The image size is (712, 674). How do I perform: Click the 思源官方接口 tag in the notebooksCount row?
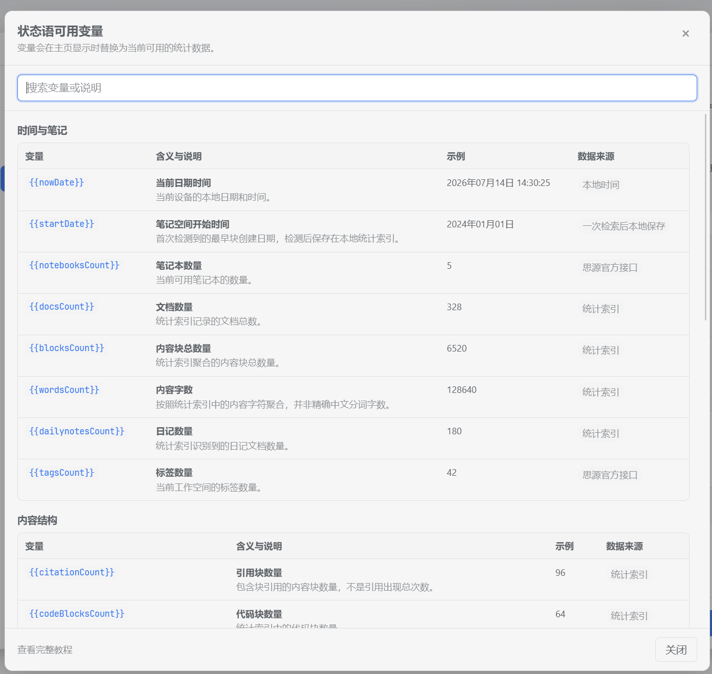click(x=610, y=268)
